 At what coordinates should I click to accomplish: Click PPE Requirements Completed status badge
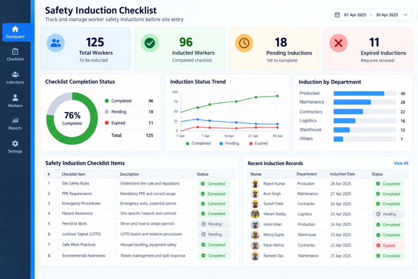[x=213, y=194]
